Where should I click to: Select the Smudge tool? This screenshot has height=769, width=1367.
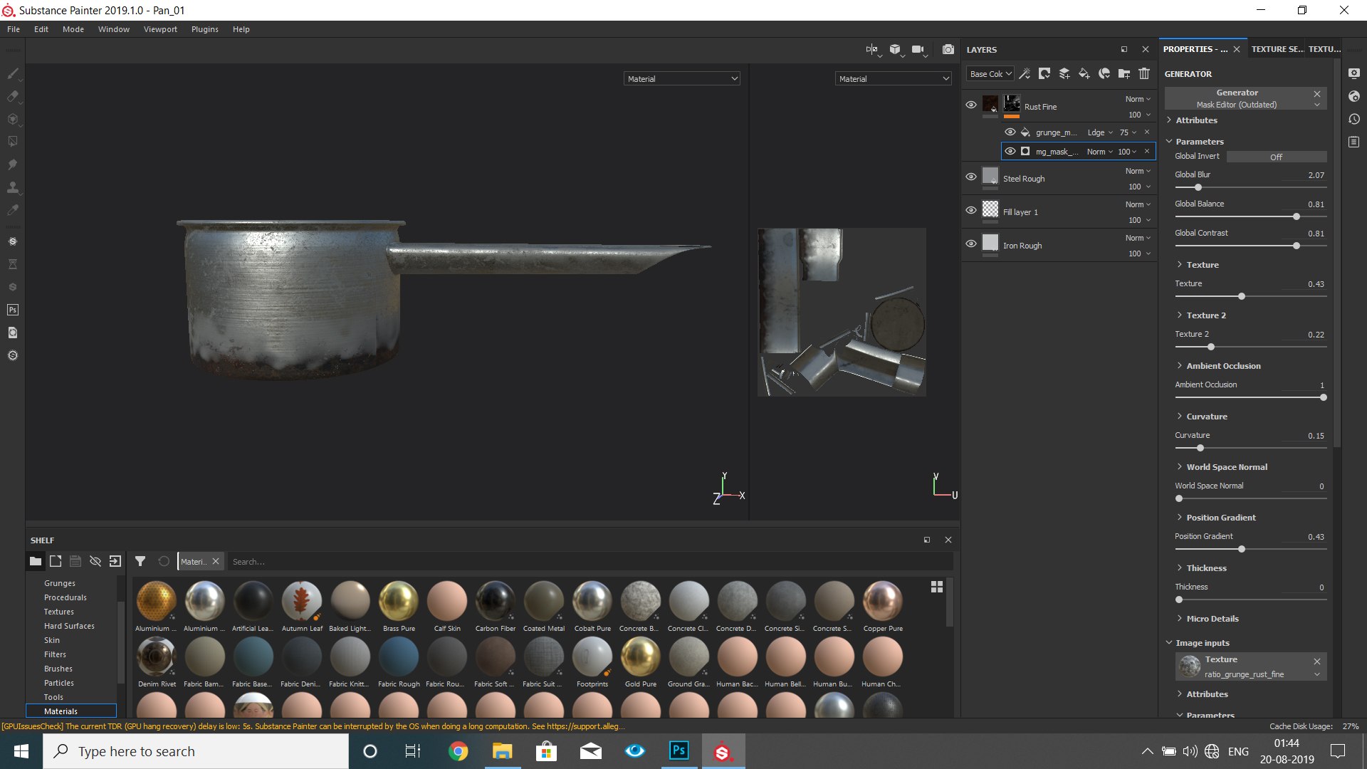(x=12, y=164)
